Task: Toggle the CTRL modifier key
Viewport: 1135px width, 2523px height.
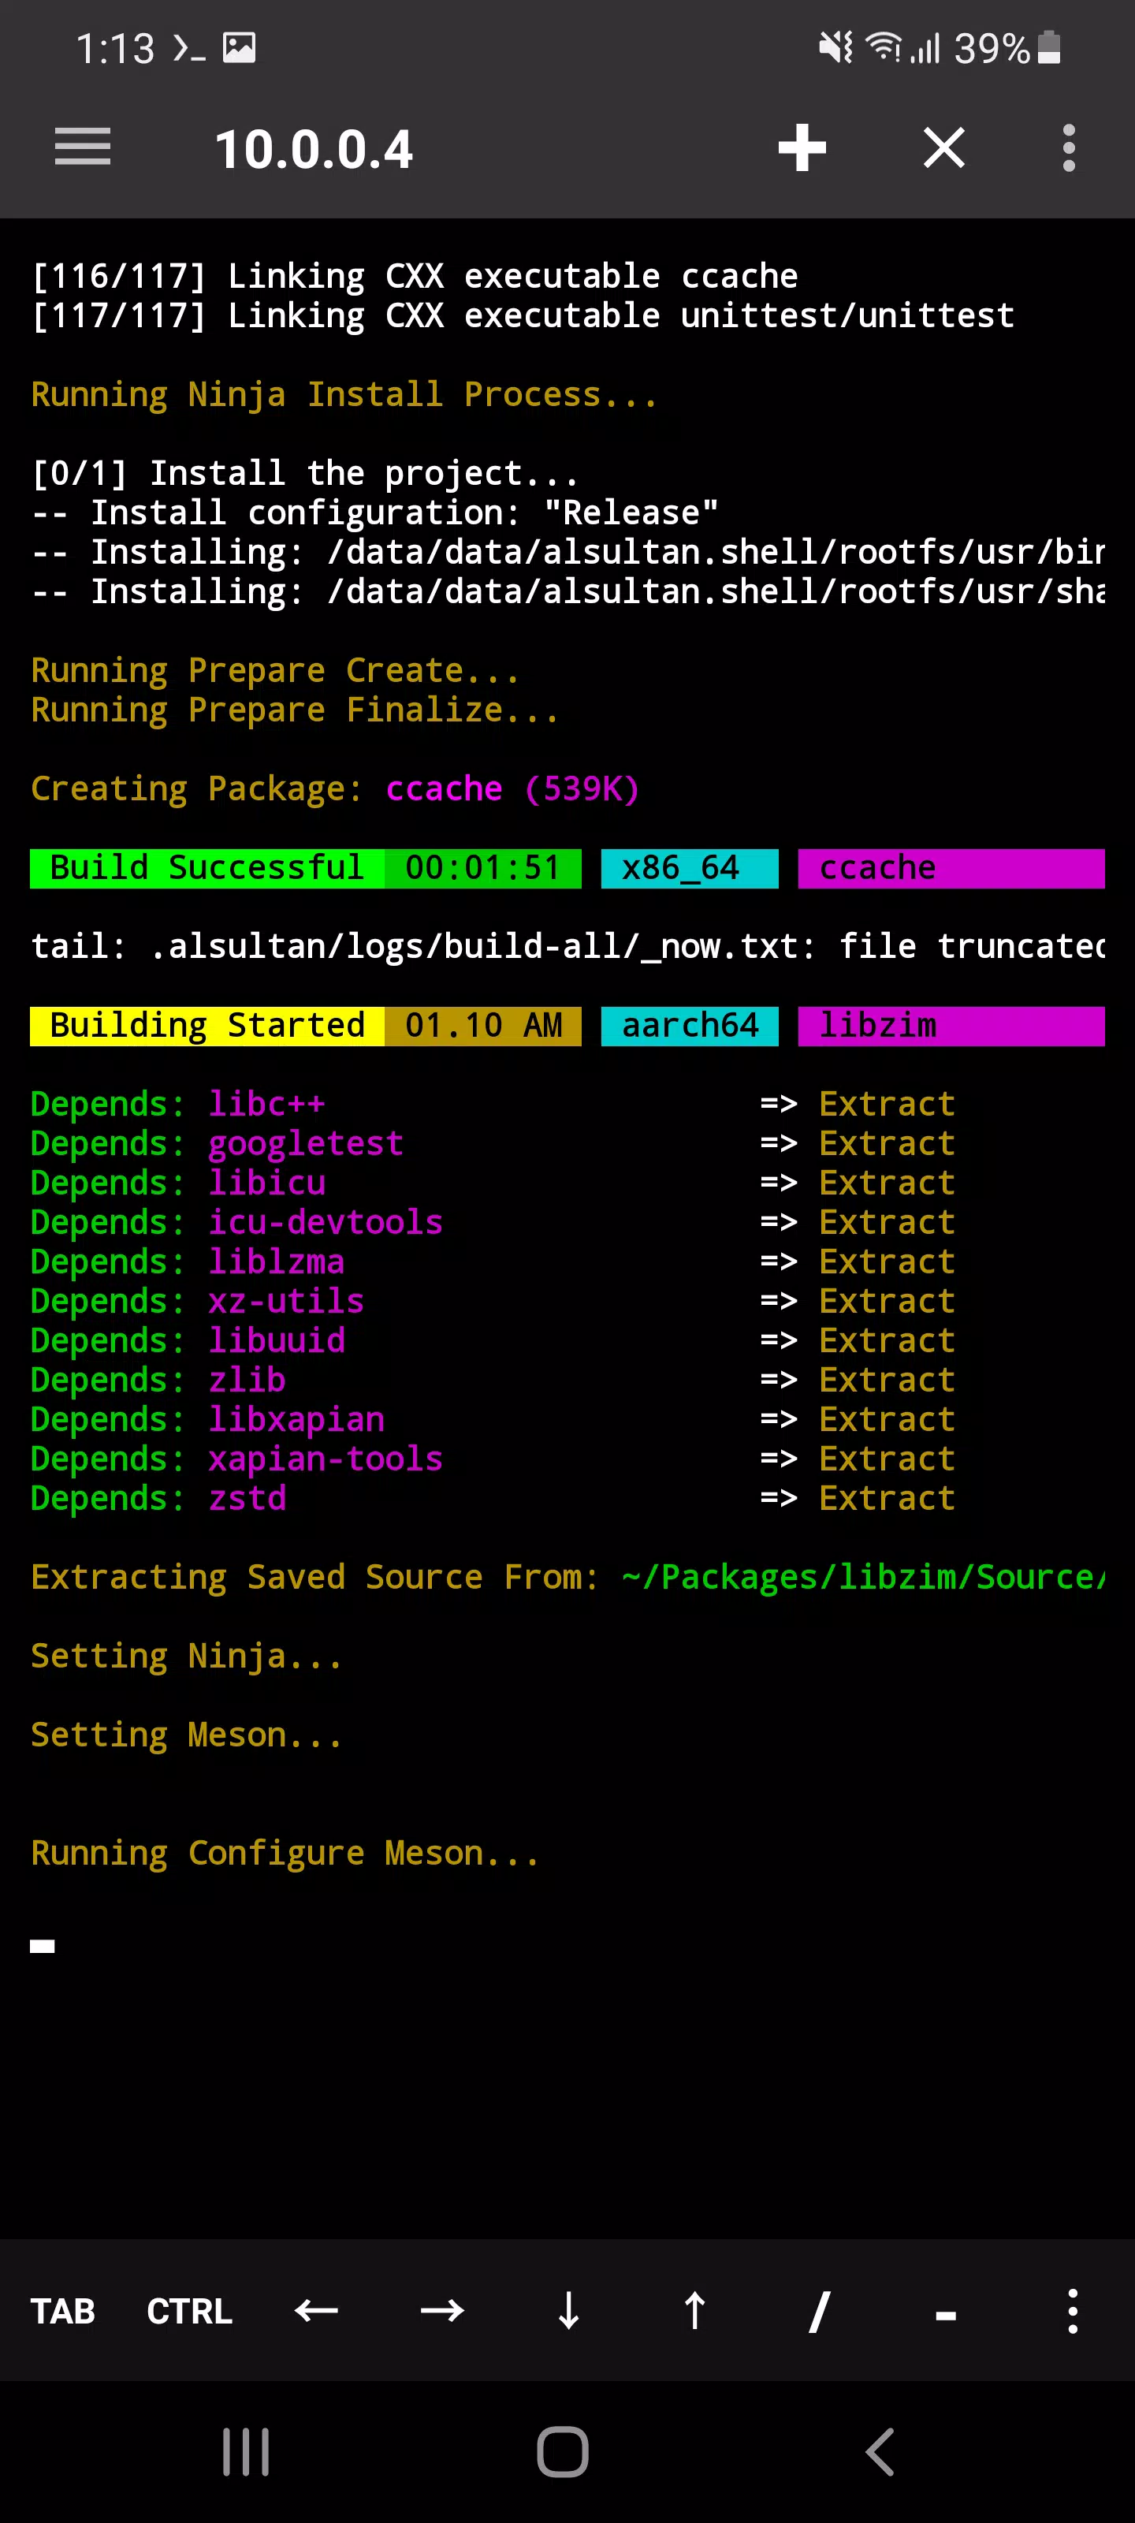Action: (189, 2310)
